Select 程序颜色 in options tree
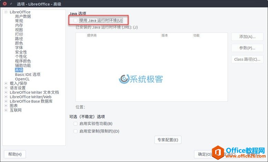This screenshot has height=162, width=268. [23, 61]
